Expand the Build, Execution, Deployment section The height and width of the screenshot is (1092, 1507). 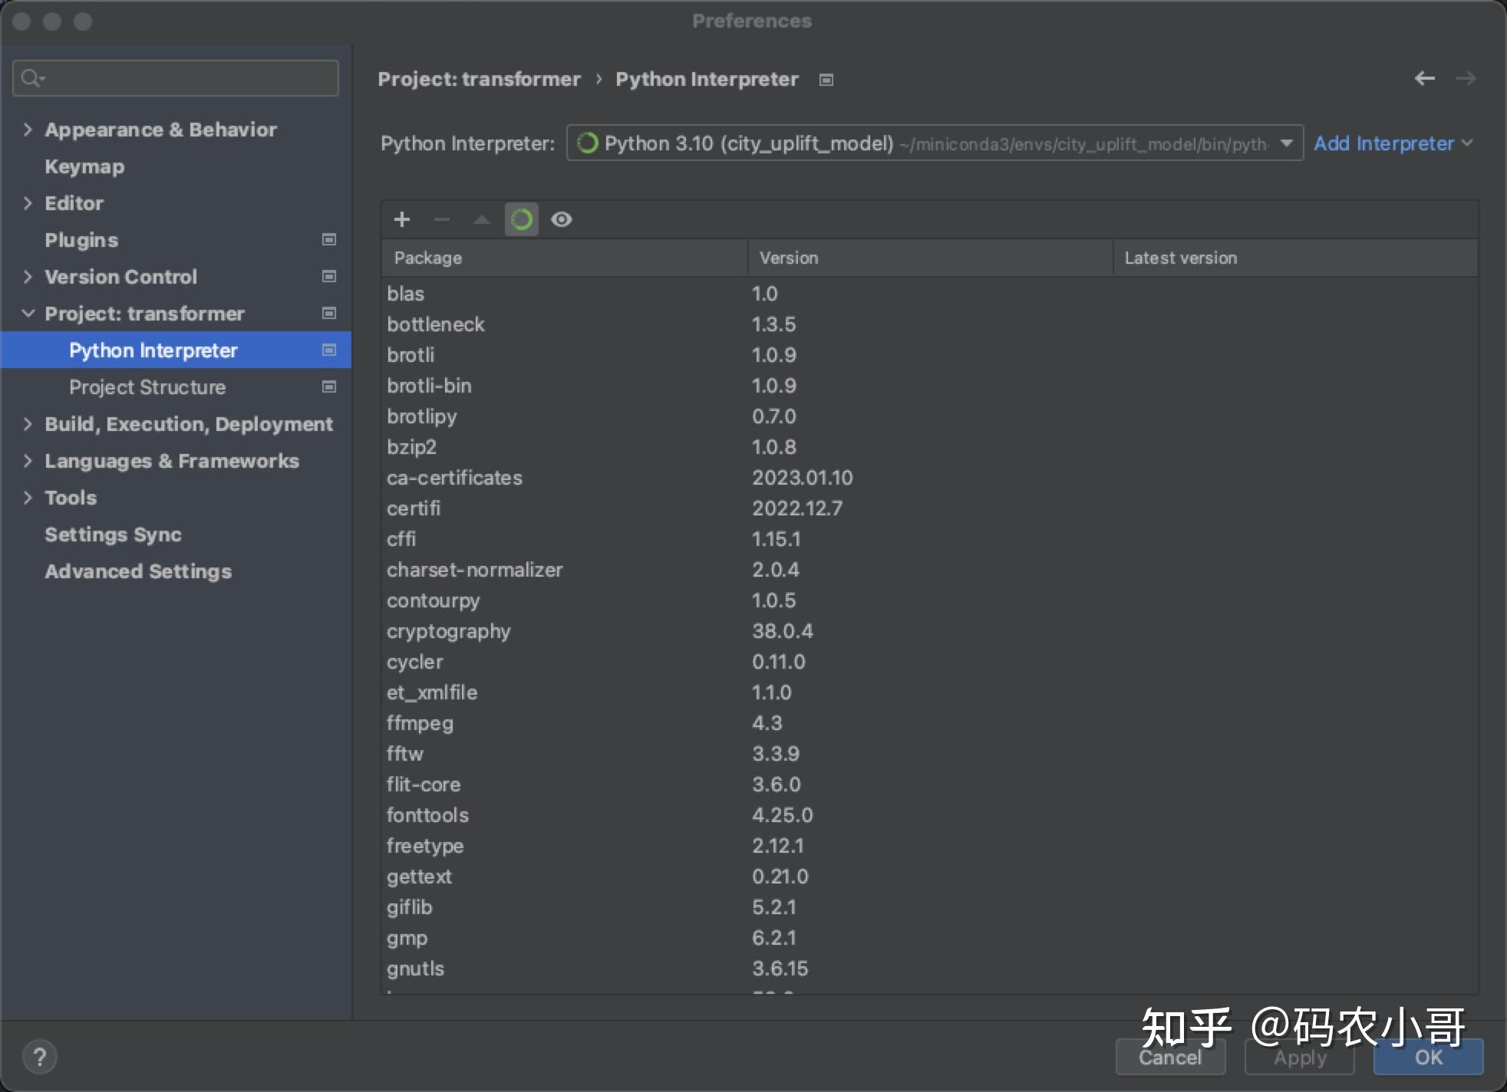28,423
